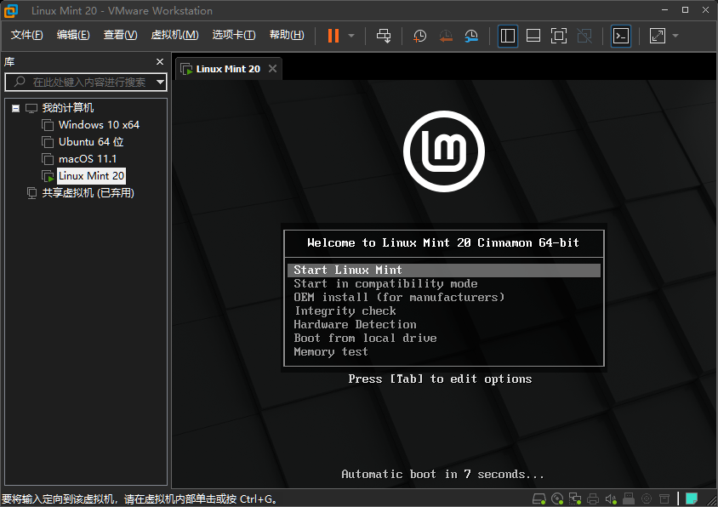Close the 库 library panel

160,62
